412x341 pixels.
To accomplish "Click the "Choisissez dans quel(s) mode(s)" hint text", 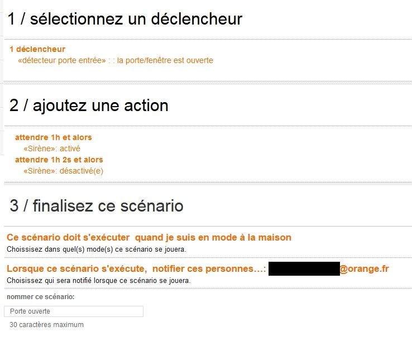I will tap(96, 249).
